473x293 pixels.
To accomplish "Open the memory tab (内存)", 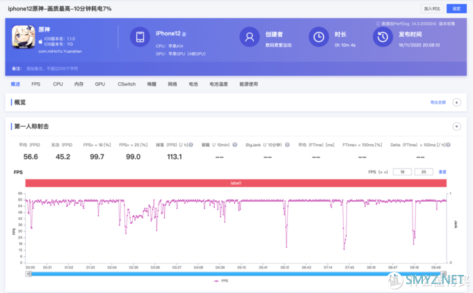I will pos(79,84).
